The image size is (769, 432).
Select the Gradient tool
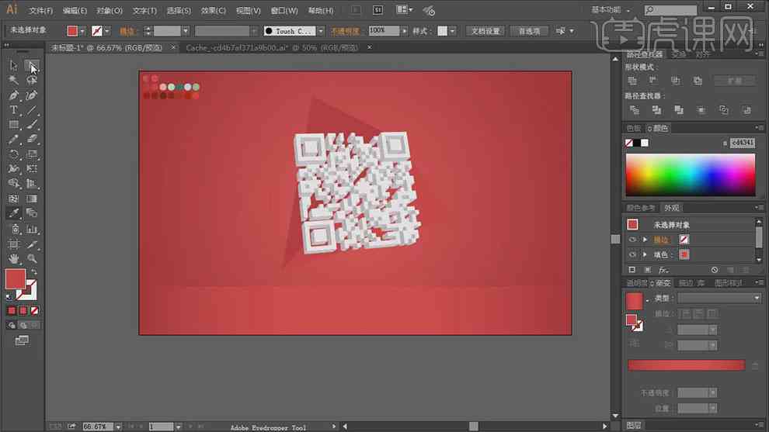32,199
